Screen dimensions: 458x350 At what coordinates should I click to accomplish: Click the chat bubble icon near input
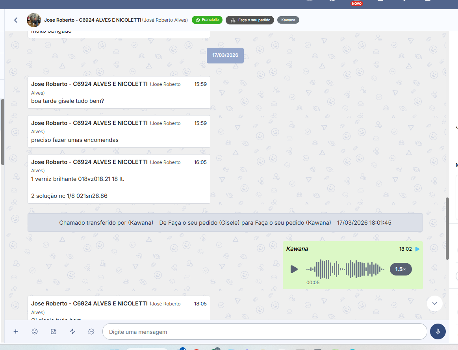pyautogui.click(x=91, y=331)
